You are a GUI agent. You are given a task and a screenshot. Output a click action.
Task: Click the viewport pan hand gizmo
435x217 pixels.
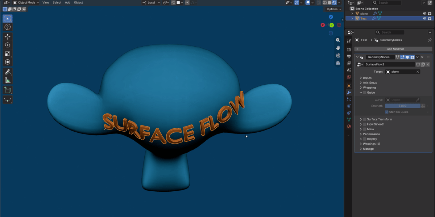(338, 48)
